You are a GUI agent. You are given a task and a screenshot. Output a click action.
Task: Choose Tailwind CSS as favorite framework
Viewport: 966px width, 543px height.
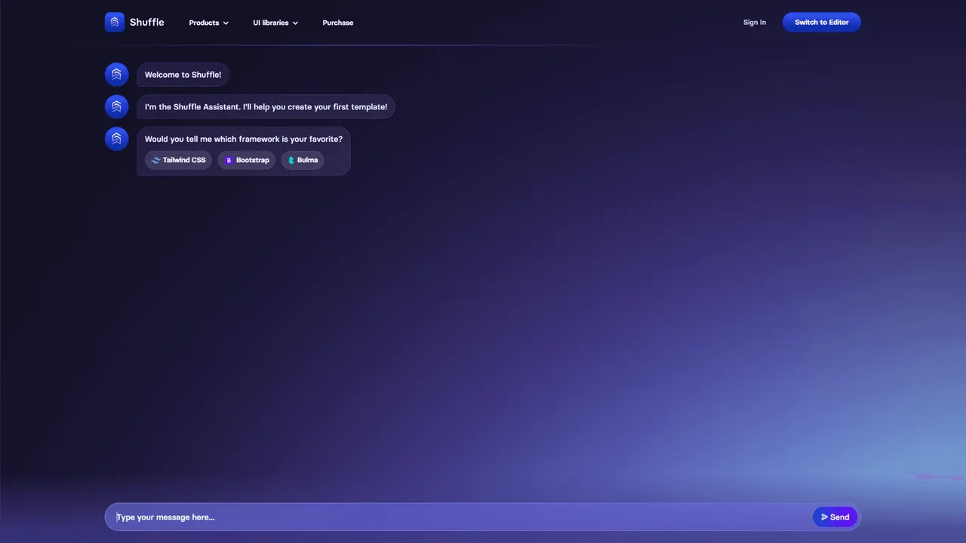click(178, 160)
